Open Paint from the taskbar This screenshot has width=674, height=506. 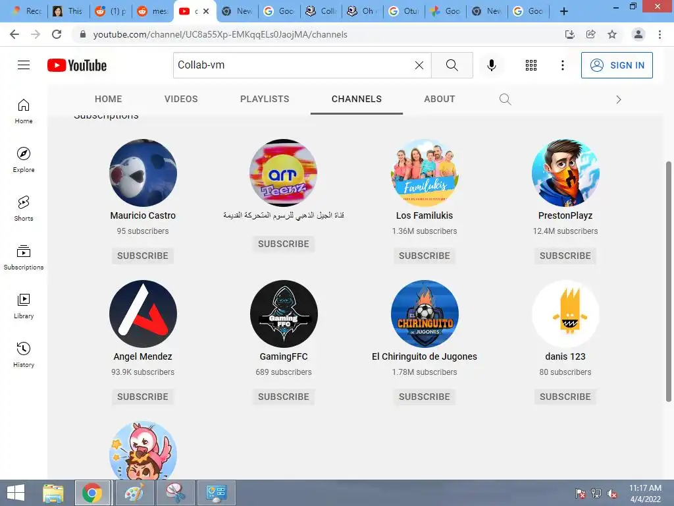(134, 493)
